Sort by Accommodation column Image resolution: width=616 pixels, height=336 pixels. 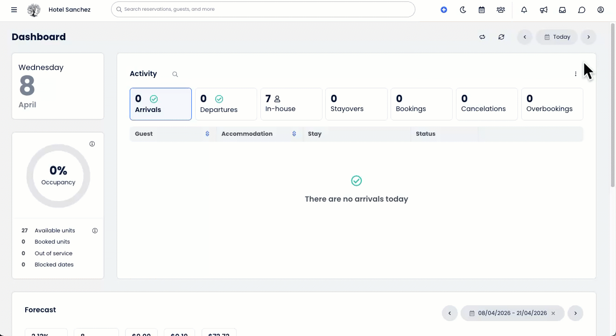pos(294,134)
